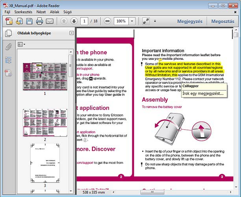This screenshot has height=197, width=241.
Task: Click the 'Assembly' heading
Action: [155, 100]
